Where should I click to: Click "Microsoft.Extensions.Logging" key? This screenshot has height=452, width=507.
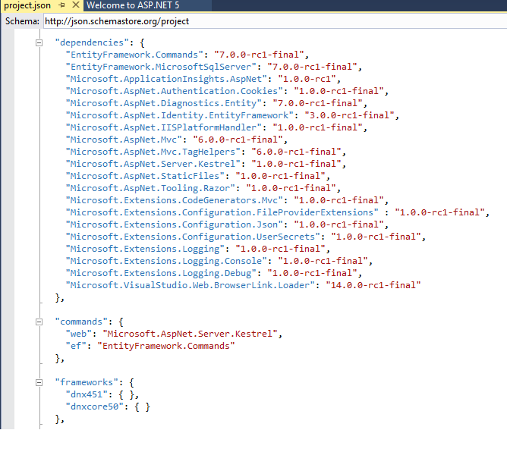pyautogui.click(x=145, y=249)
